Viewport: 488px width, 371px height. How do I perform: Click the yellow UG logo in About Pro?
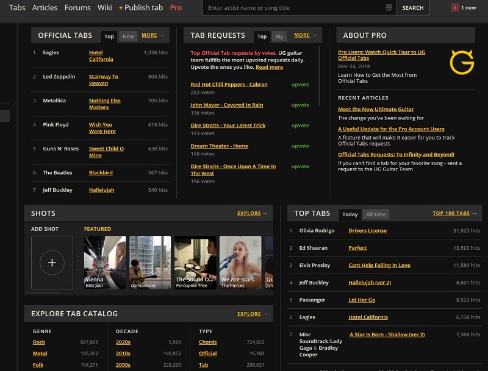[x=461, y=63]
